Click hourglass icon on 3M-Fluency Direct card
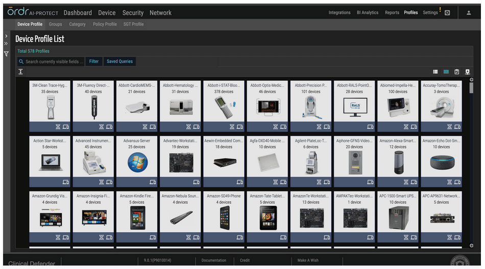The width and height of the screenshot is (485, 269). tap(102, 127)
